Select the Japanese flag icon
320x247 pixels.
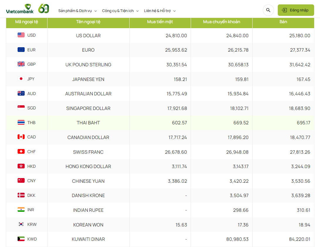click(x=21, y=79)
